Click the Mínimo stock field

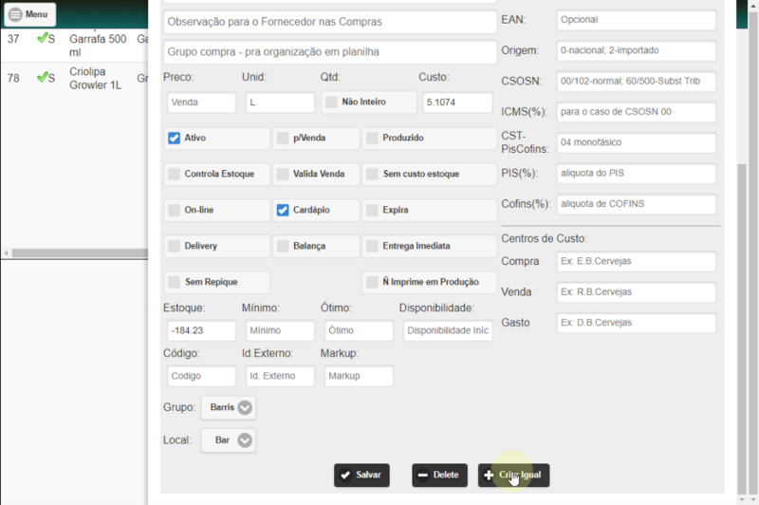click(280, 330)
